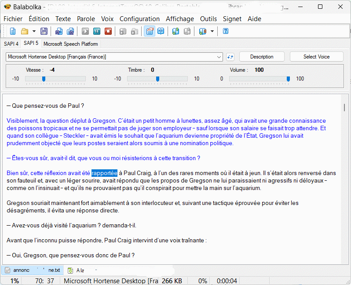Open the Microsoft Hortense Desktop voice dropdown
Image resolution: width=351 pixels, height=285 pixels.
coord(219,57)
